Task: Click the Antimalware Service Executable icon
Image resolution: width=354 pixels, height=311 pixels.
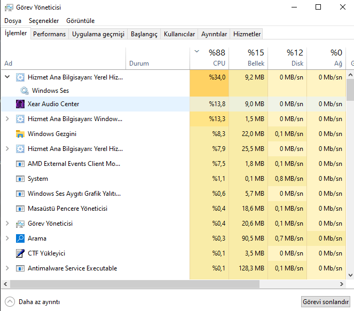Action: [20, 268]
